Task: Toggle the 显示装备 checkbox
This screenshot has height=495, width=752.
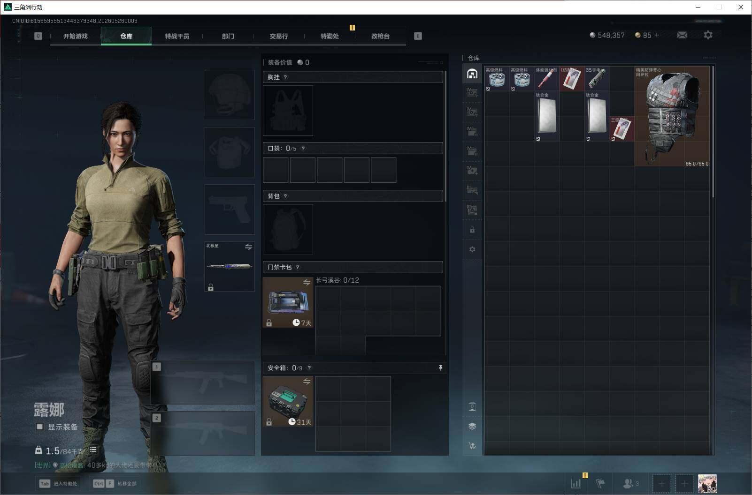Action: tap(40, 427)
